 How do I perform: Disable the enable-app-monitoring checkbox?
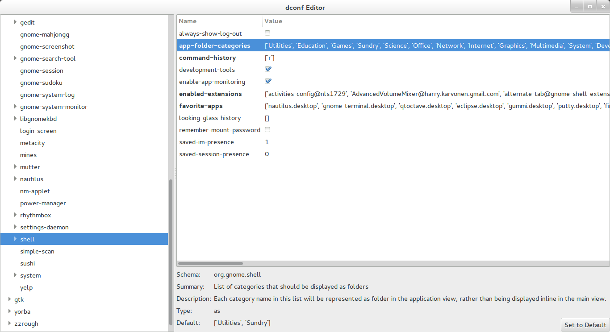coord(268,82)
